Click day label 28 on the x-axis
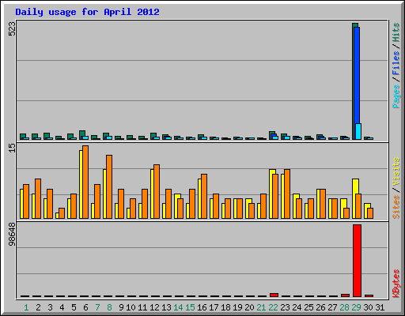This screenshot has width=405, height=316. click(344, 307)
